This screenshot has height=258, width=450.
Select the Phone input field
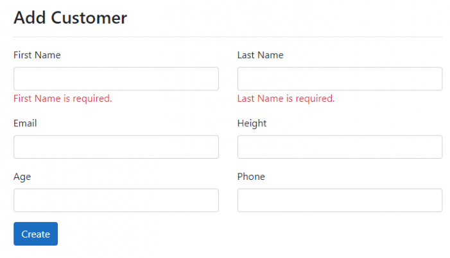(x=340, y=200)
